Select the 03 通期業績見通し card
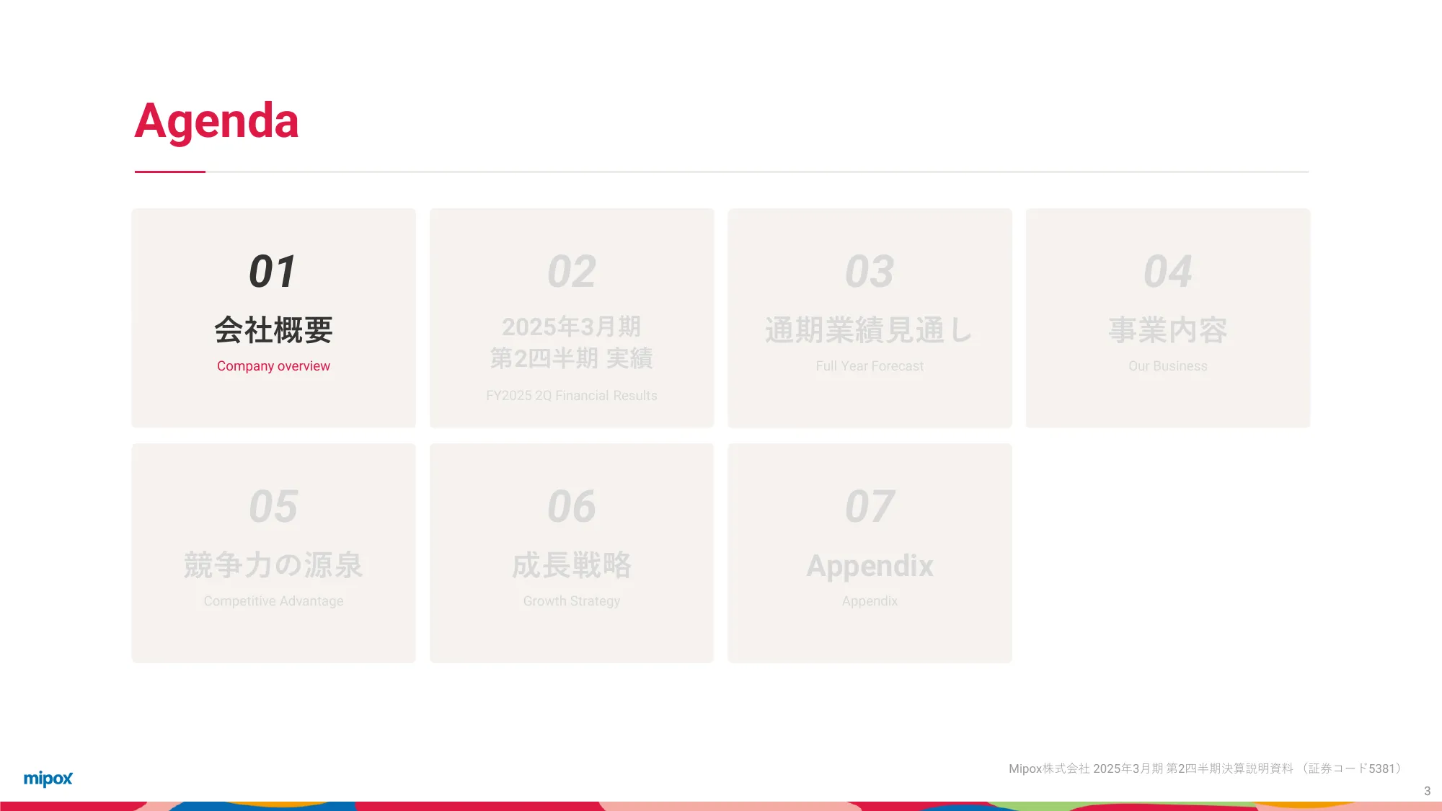Screen dimensions: 1442x811 click(x=870, y=318)
